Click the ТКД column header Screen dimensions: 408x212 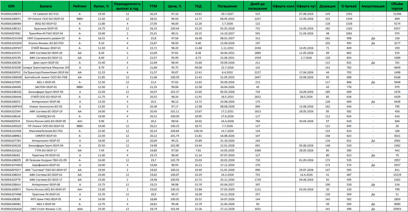point(198,6)
